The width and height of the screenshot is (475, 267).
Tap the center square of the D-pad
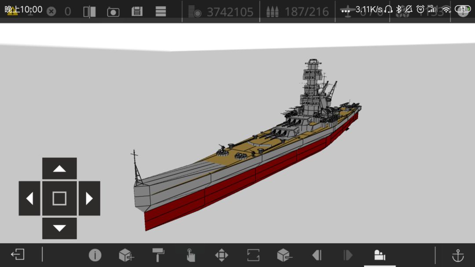pyautogui.click(x=59, y=198)
